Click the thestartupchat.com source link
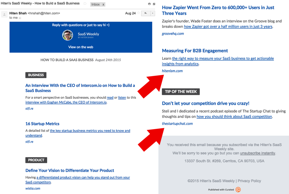This screenshot has width=289, height=194. point(177,124)
